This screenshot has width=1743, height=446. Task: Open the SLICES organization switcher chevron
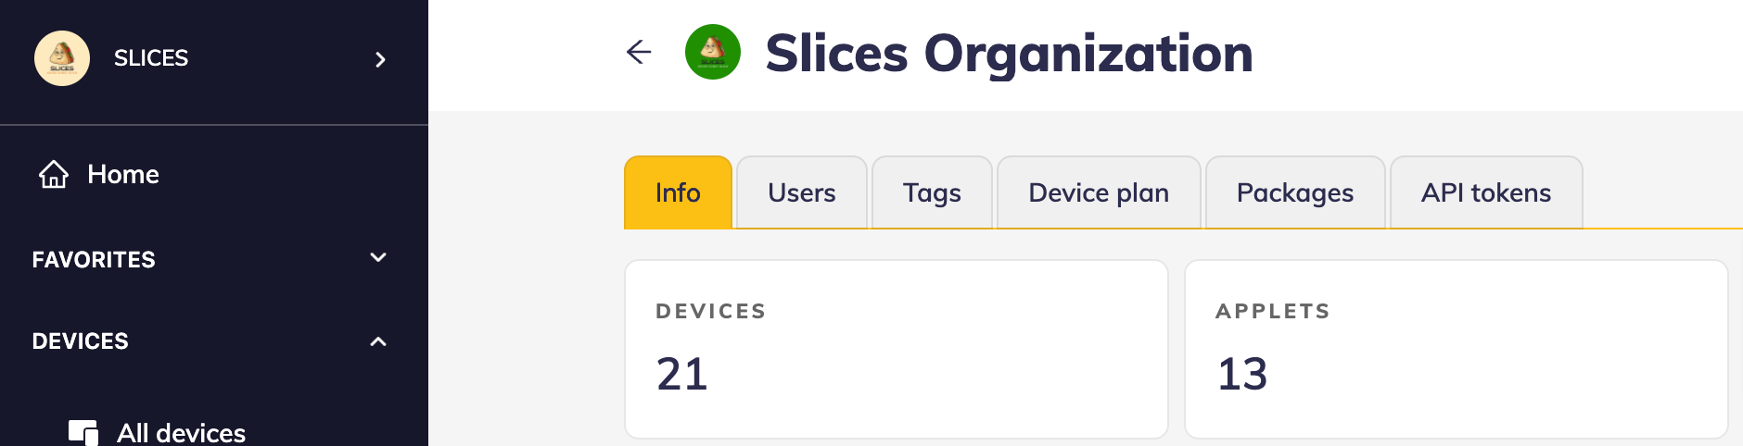[x=380, y=59]
